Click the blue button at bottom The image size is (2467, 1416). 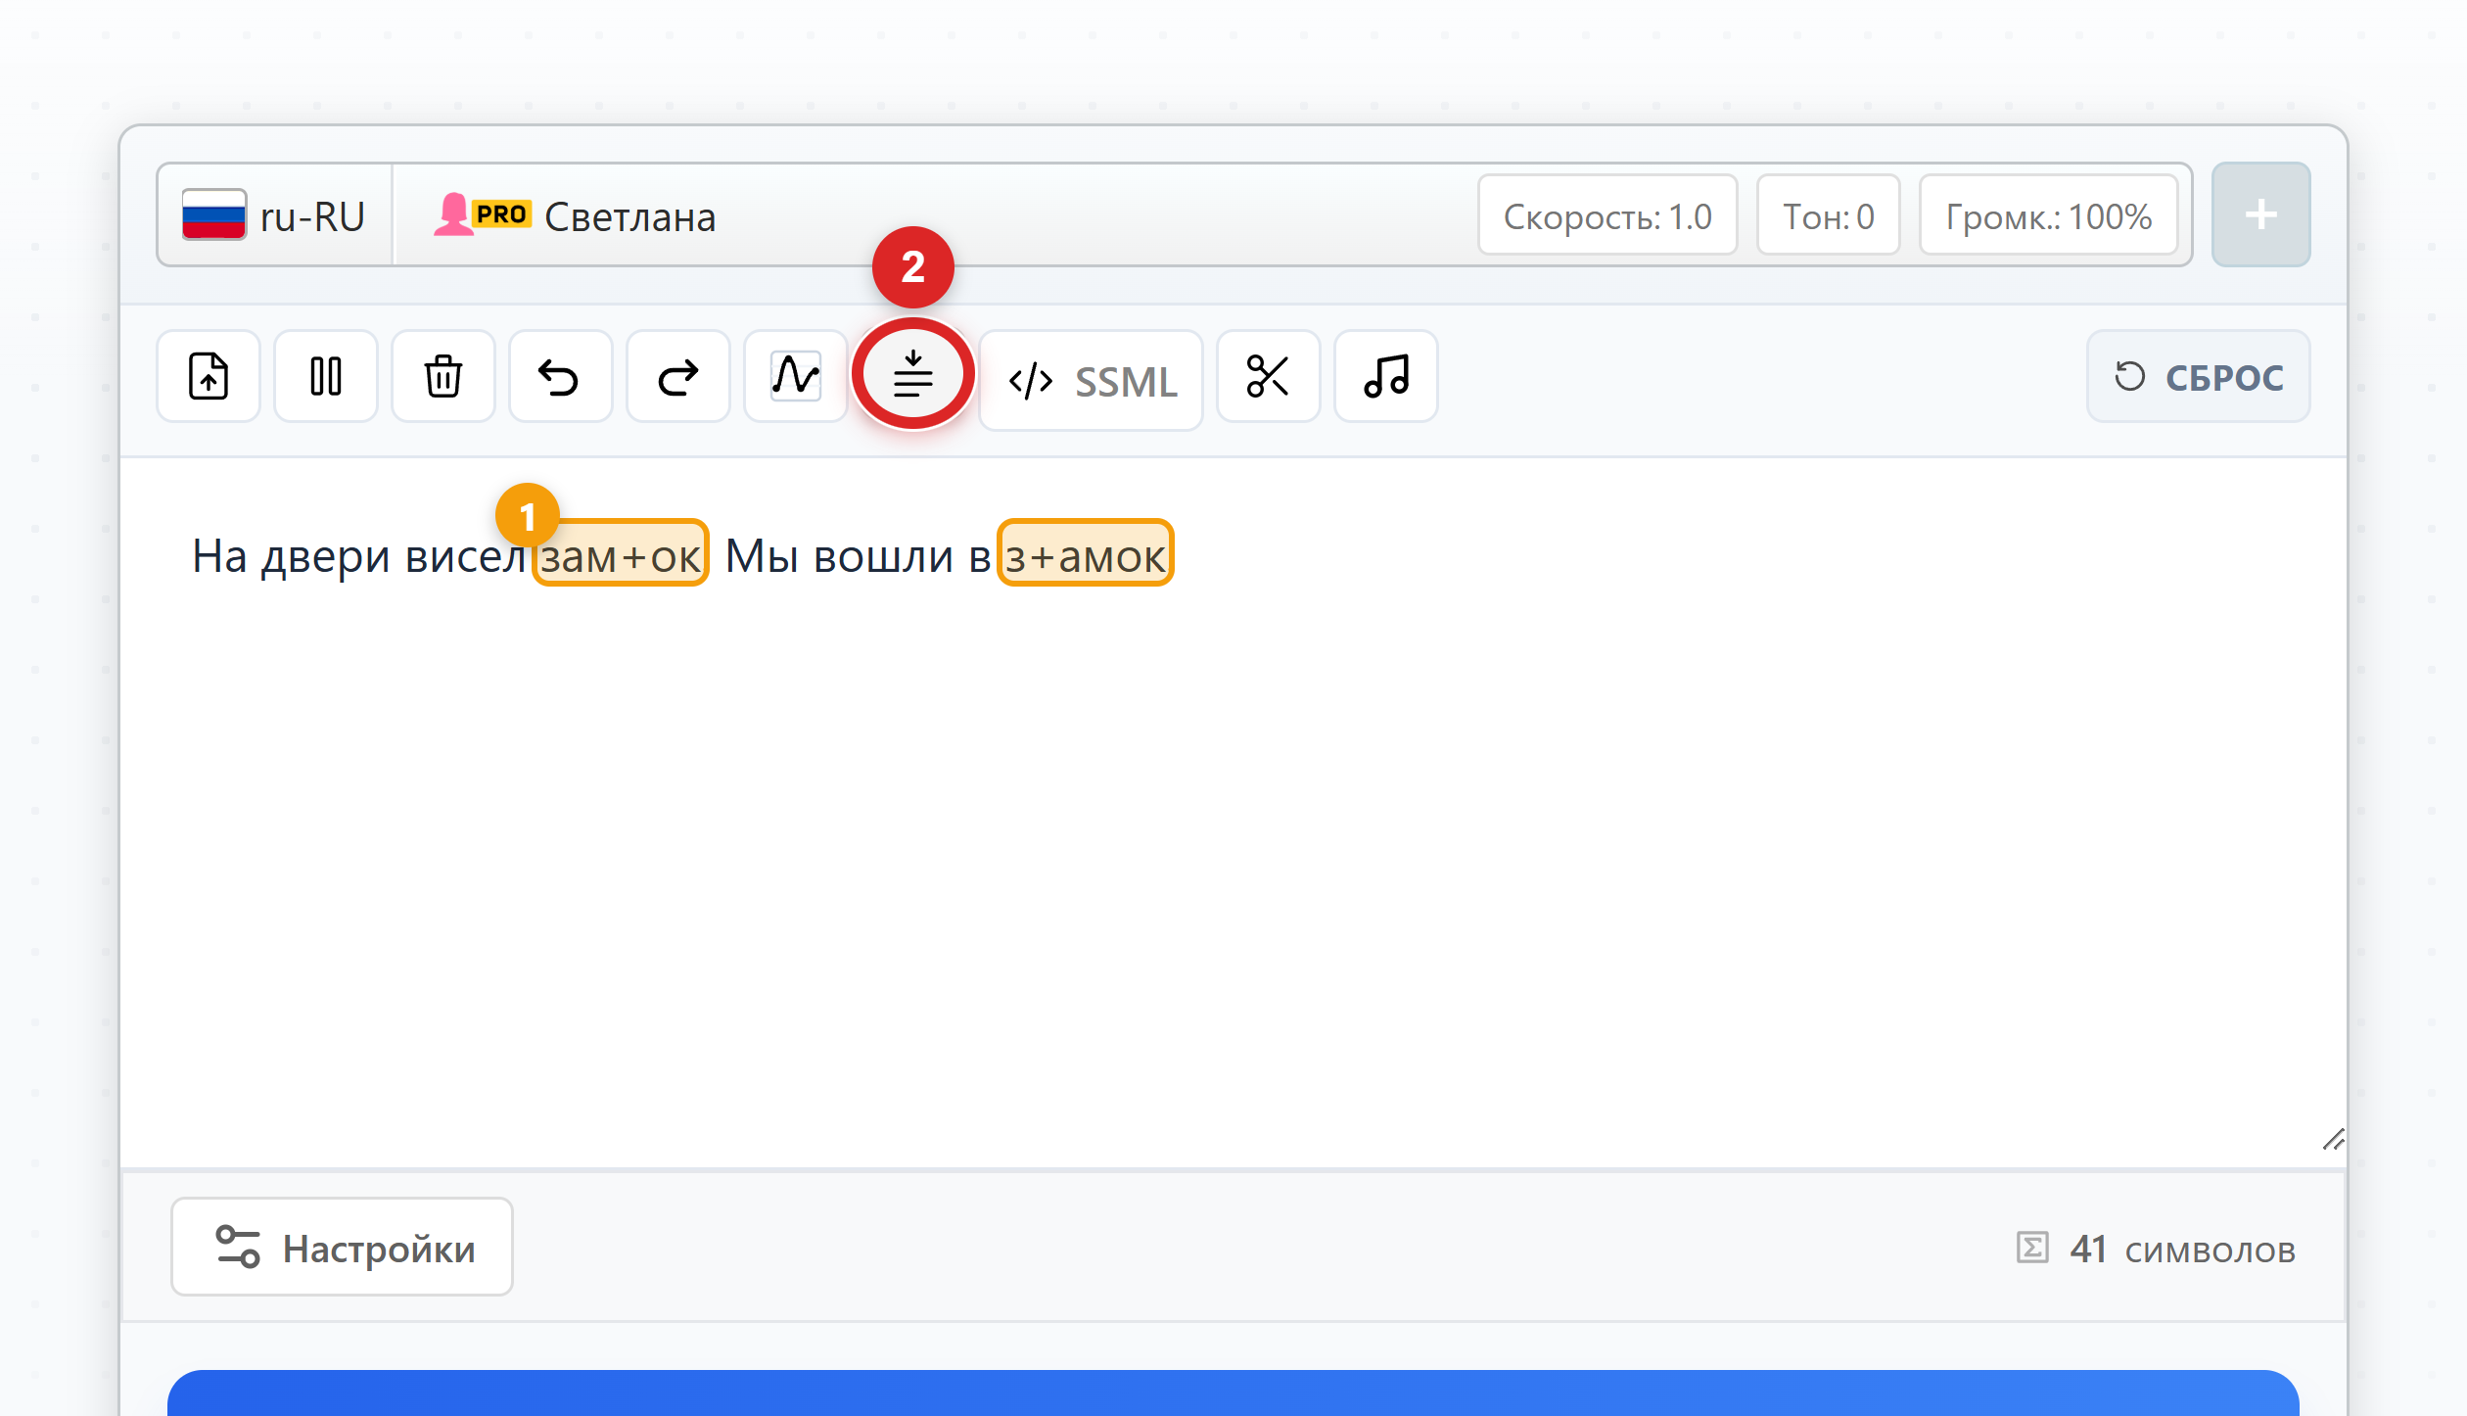click(1233, 1392)
